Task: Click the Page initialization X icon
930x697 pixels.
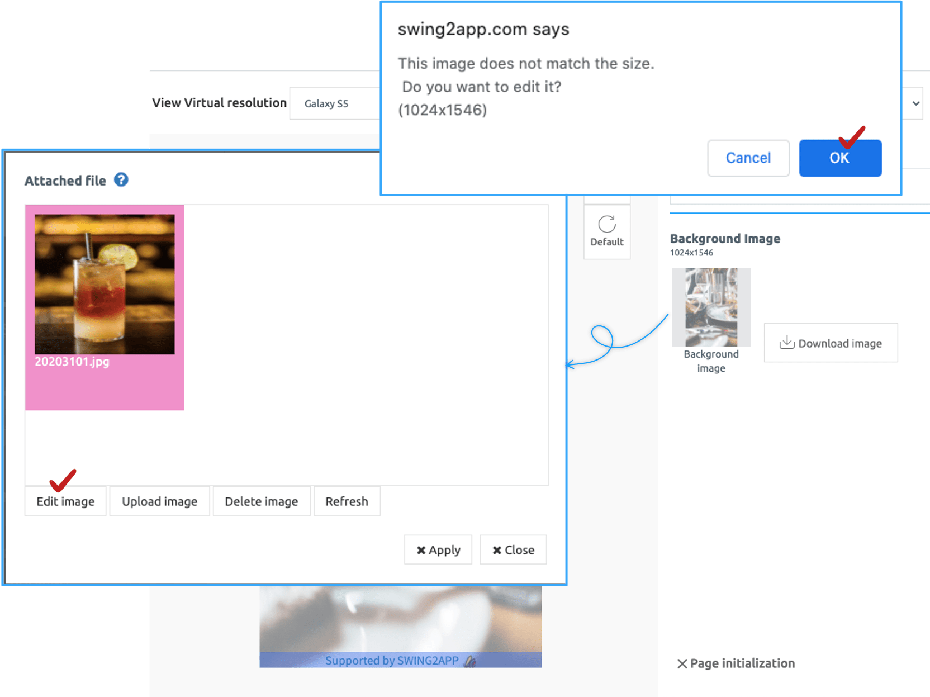Action: [682, 663]
